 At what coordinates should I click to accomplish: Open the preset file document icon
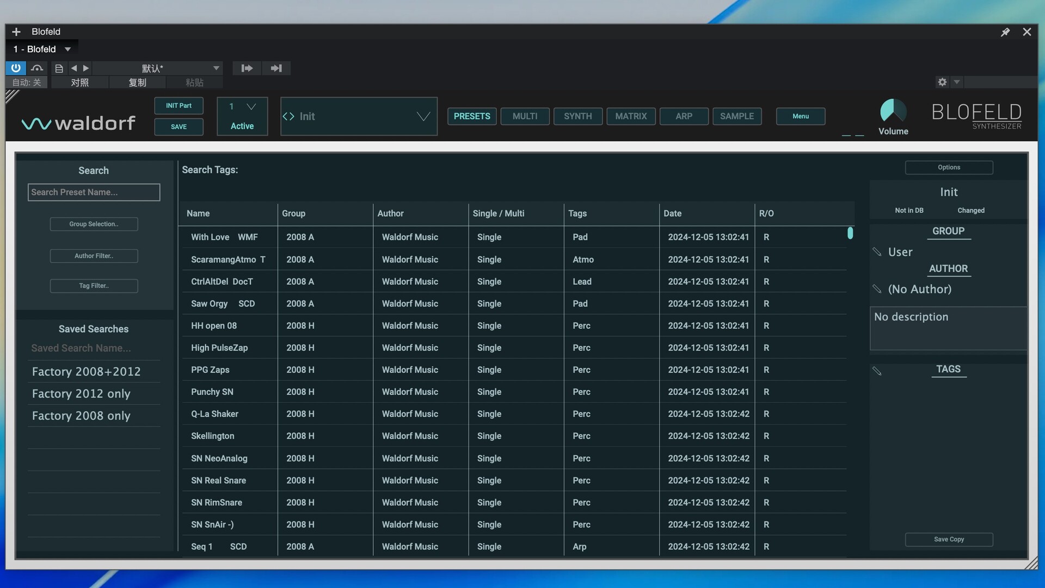59,68
